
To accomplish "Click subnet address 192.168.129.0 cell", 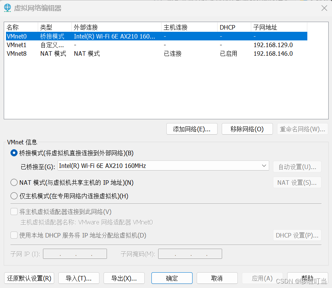I will [273, 45].
